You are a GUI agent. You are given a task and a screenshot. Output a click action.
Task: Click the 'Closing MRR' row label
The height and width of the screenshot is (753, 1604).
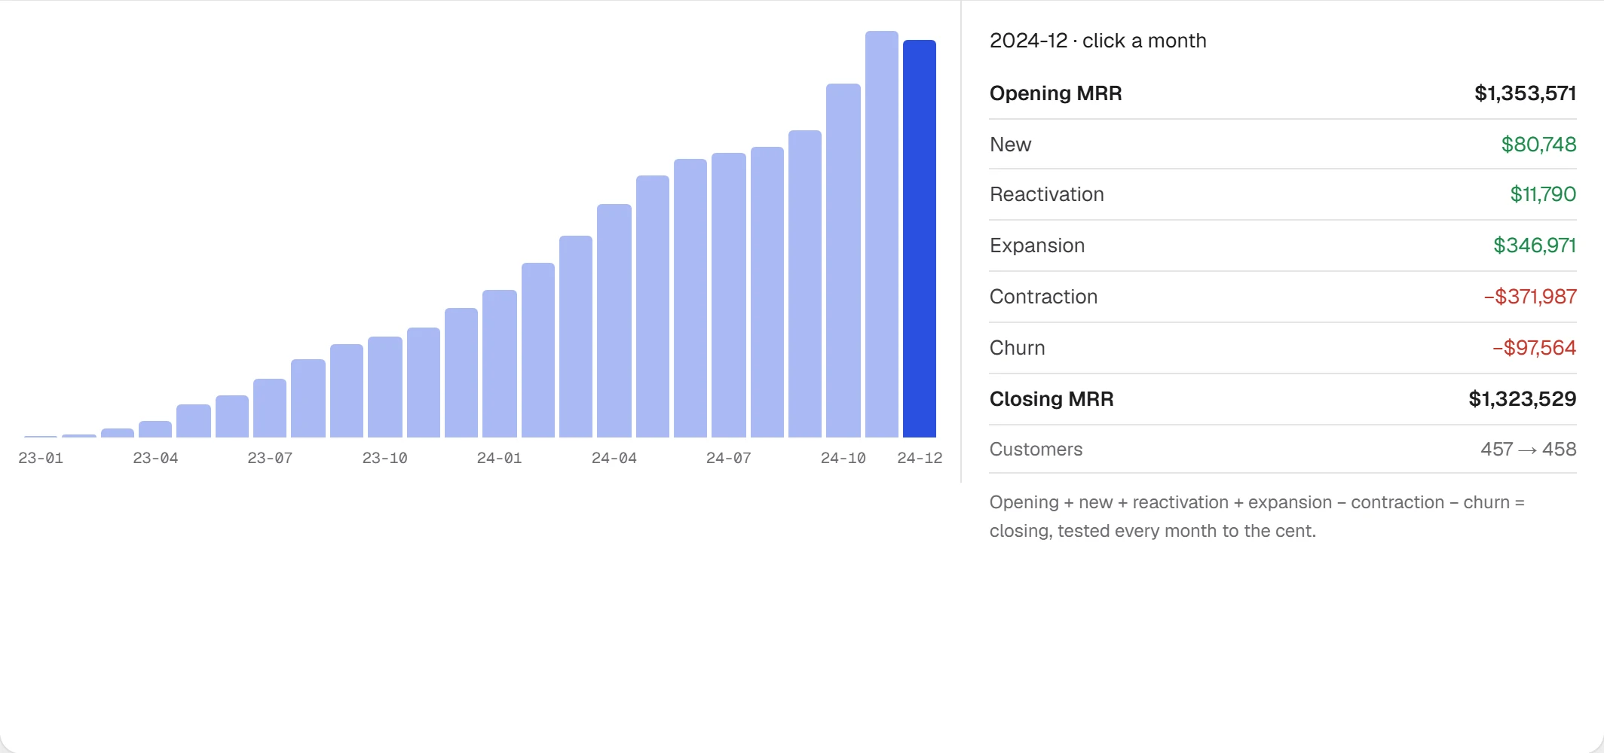pos(1051,399)
